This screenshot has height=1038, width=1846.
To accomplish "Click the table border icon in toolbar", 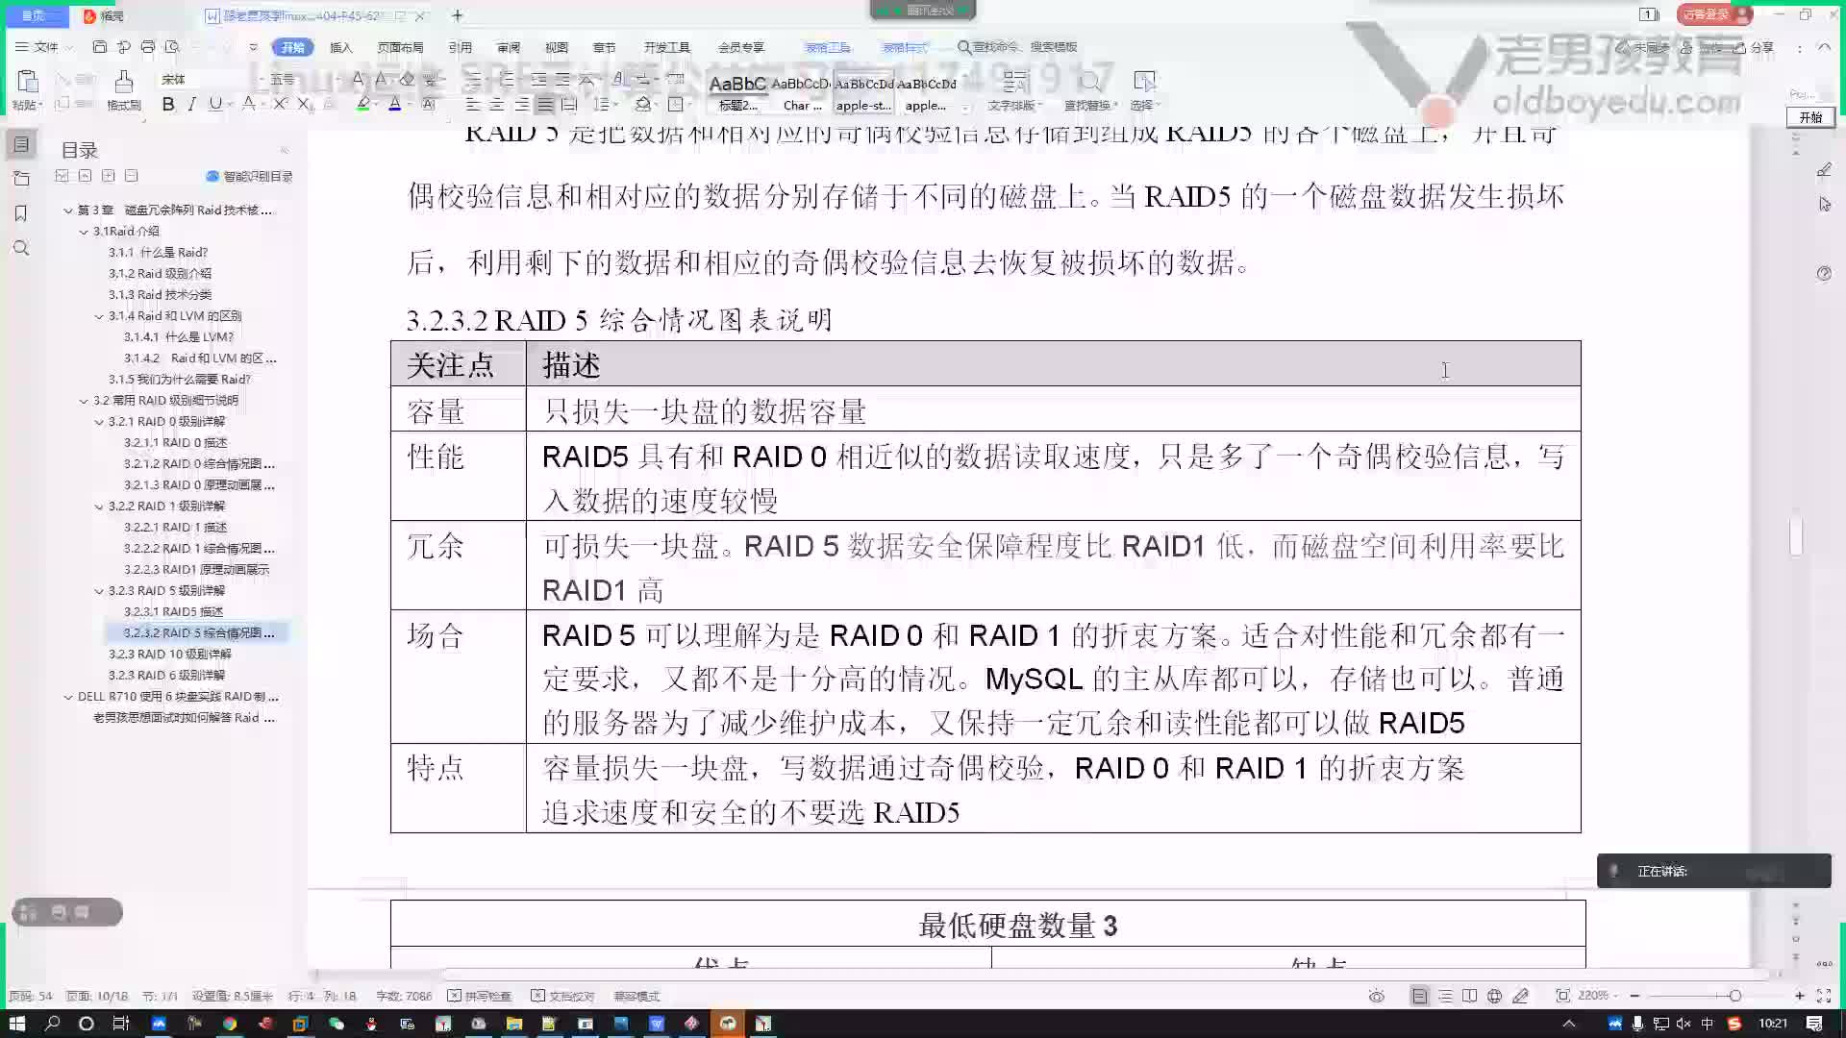I will point(673,105).
